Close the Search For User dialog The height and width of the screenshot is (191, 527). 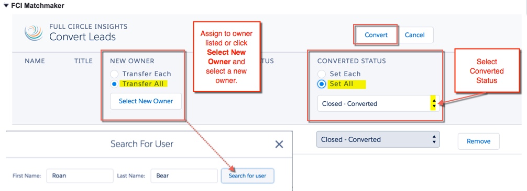(279, 144)
